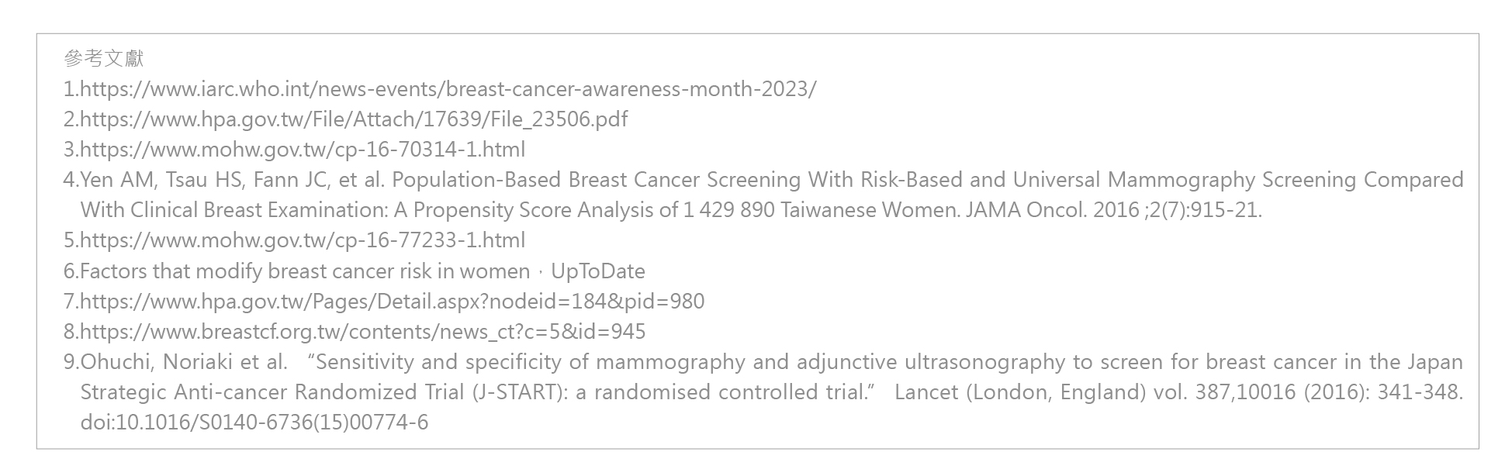Click the 參考文獻 heading
This screenshot has height=476, width=1512.
coord(104,59)
